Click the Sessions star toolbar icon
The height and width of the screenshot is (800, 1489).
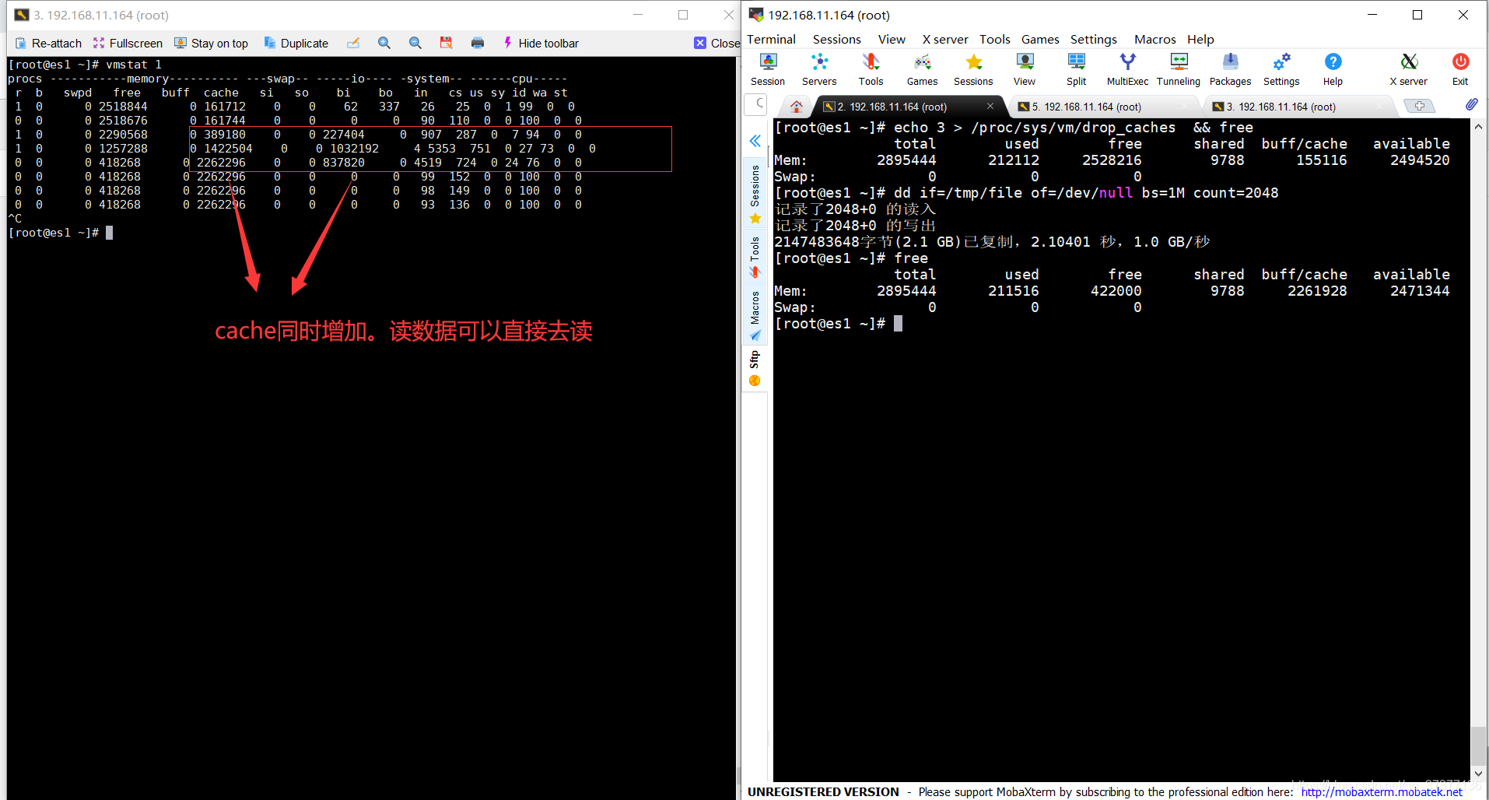click(973, 69)
